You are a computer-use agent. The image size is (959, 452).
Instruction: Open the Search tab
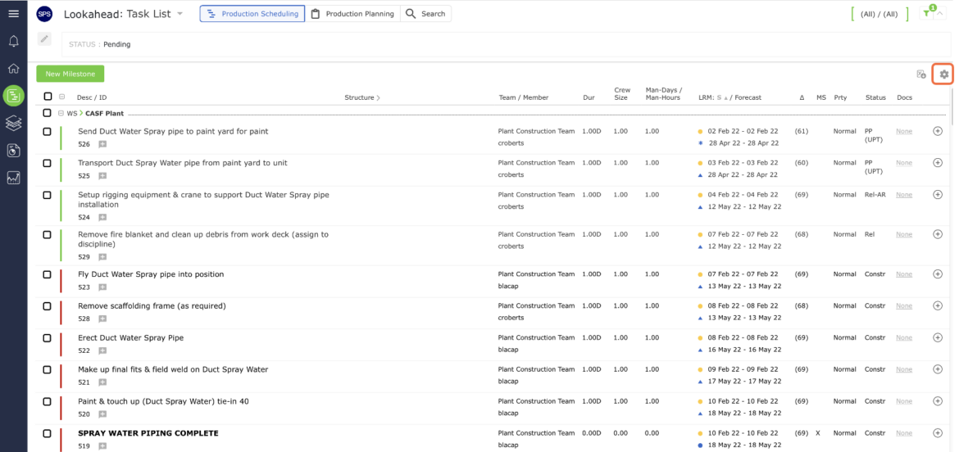426,13
